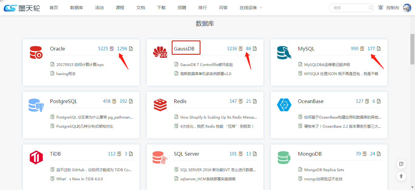Open the 数据库 nav item
415x190 pixels.
click(77, 8)
